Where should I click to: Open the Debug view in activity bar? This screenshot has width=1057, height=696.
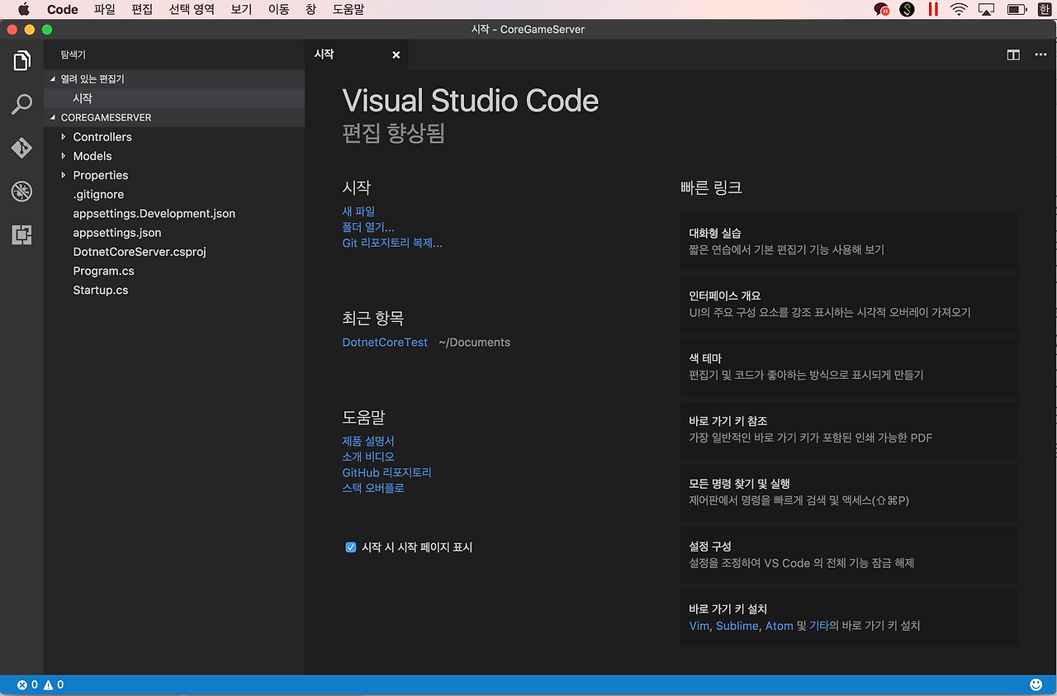coord(21,192)
